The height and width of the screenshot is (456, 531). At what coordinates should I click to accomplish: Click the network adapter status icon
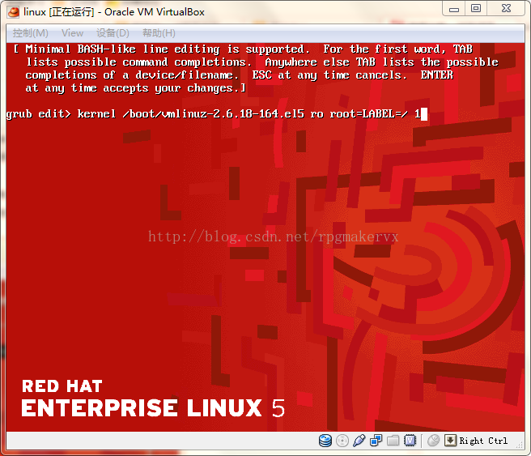point(376,441)
